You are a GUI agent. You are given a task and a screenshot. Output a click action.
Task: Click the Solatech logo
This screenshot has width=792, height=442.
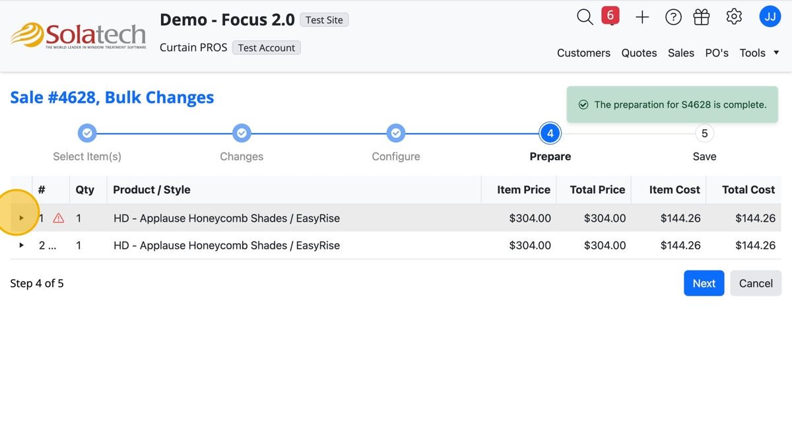point(78,36)
